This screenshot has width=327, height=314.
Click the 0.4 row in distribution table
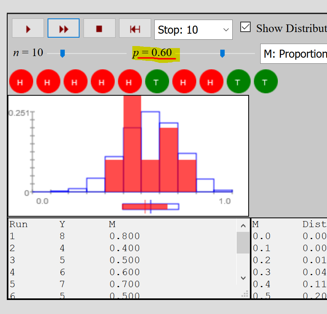click(x=289, y=284)
